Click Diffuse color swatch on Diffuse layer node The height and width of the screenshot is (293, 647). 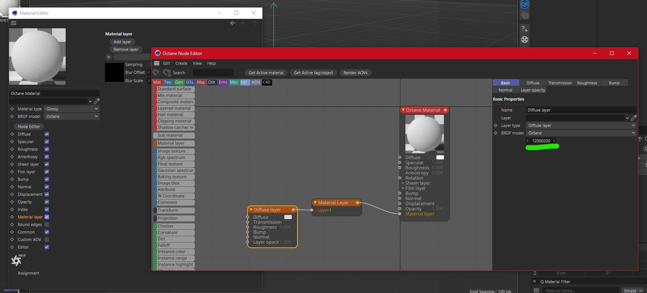(288, 217)
